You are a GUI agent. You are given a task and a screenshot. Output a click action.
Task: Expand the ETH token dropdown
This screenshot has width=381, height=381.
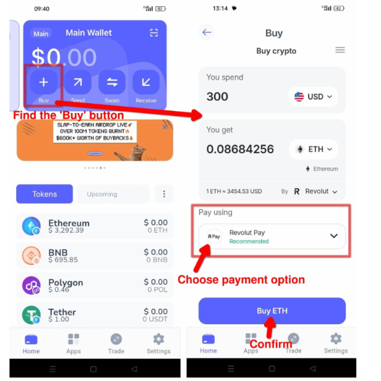[x=314, y=149]
